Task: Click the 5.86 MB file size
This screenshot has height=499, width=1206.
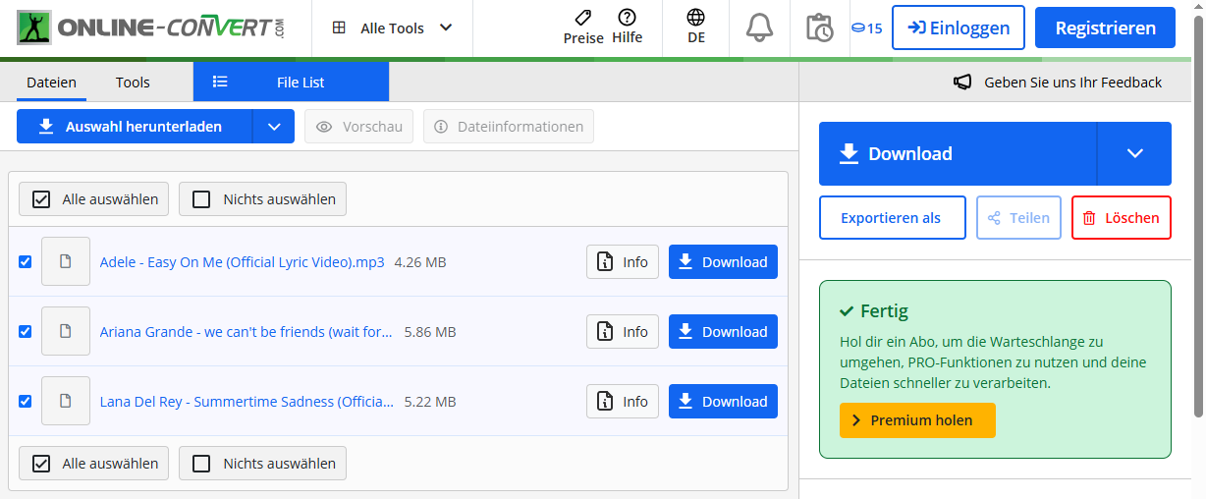Action: [430, 332]
